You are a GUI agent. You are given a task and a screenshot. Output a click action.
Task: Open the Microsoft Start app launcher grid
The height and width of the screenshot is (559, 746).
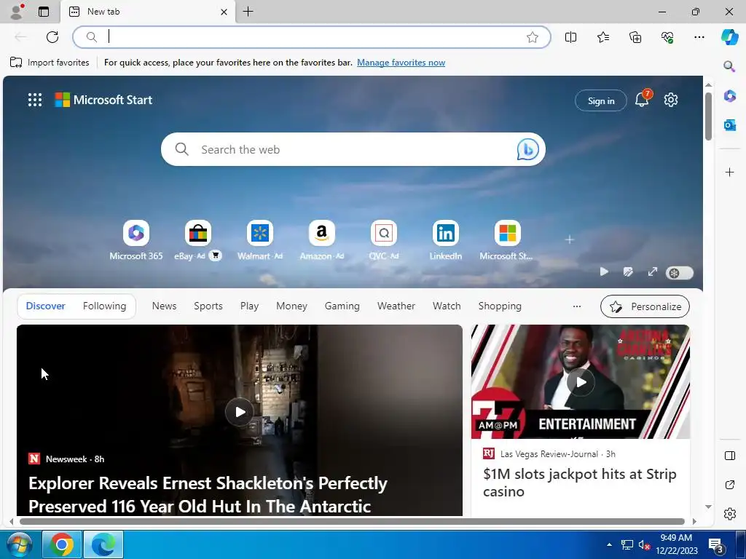[35, 100]
